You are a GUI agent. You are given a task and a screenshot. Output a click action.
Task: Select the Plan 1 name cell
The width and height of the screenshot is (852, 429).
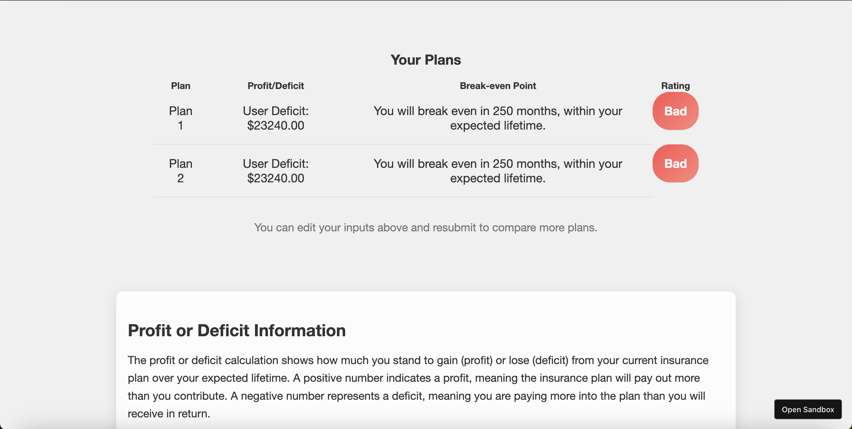(x=181, y=118)
